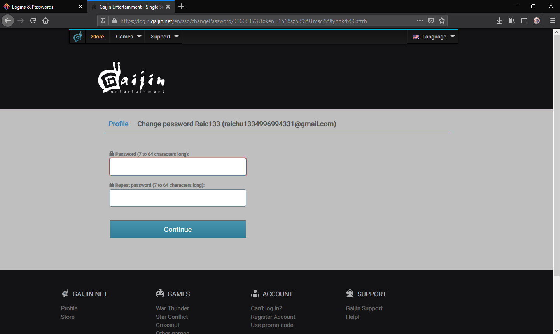The image size is (560, 334).
Task: Open Gaijin Support footer link
Action: pos(364,308)
